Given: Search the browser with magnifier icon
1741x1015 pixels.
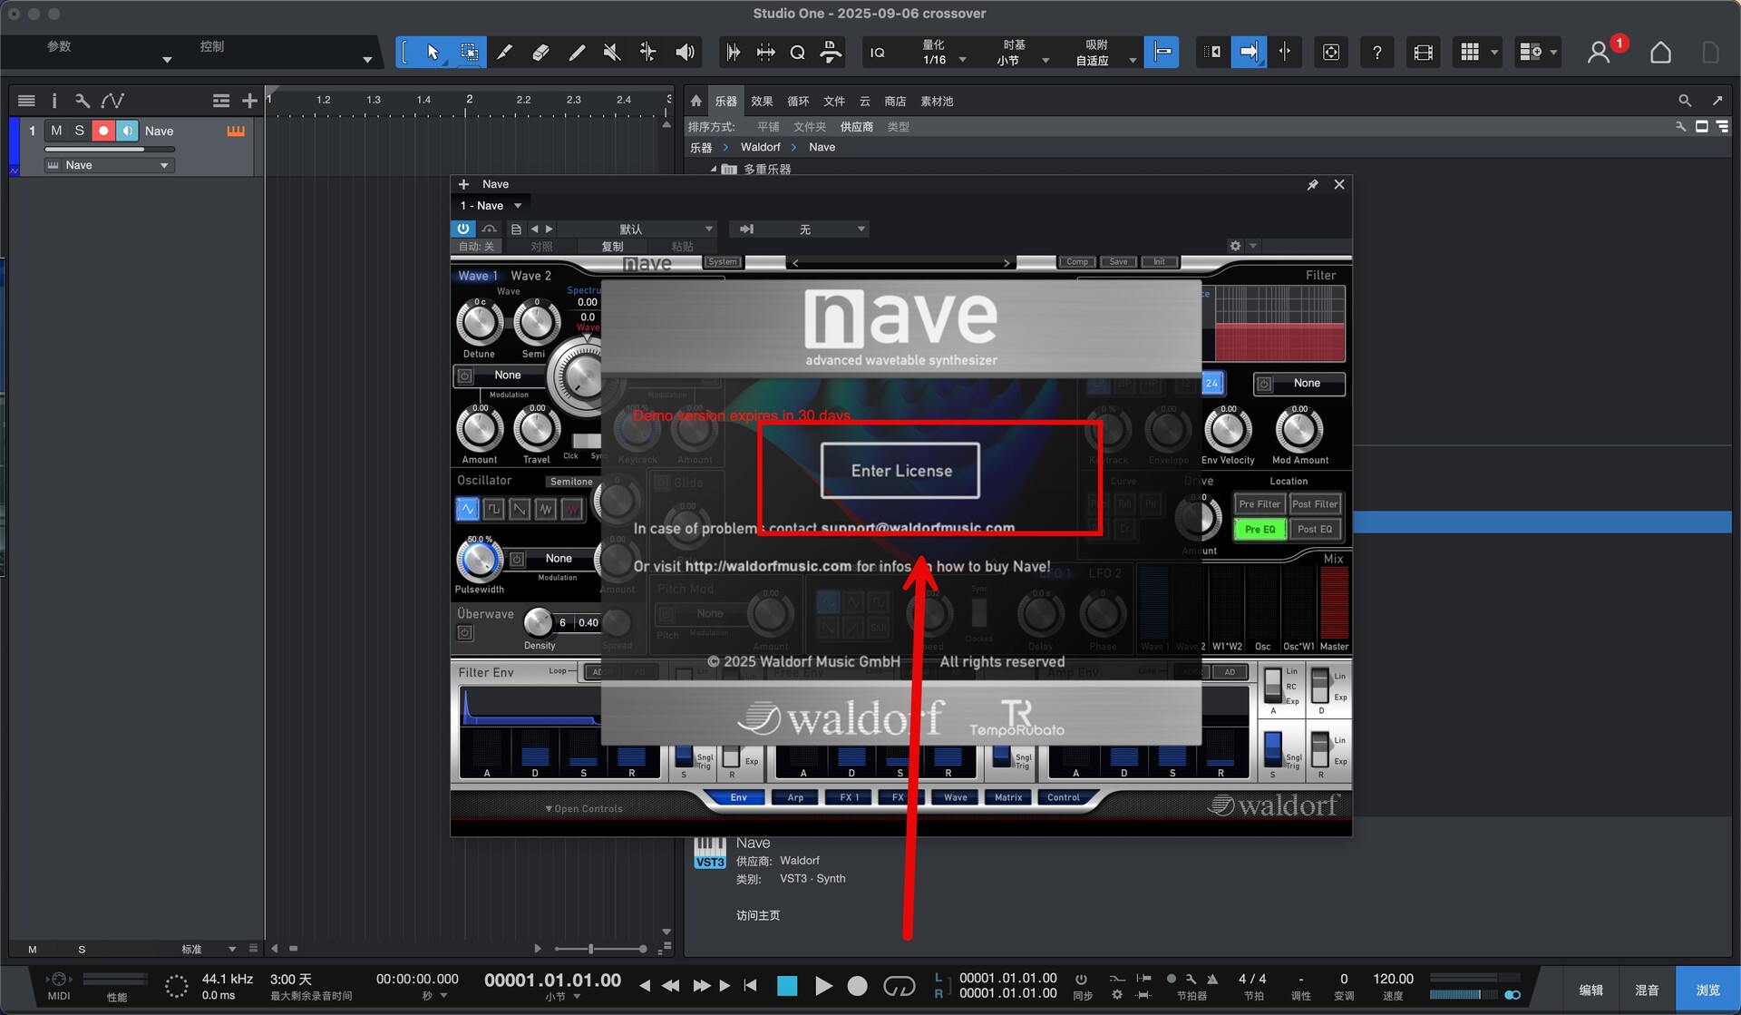Looking at the screenshot, I should click(1684, 101).
